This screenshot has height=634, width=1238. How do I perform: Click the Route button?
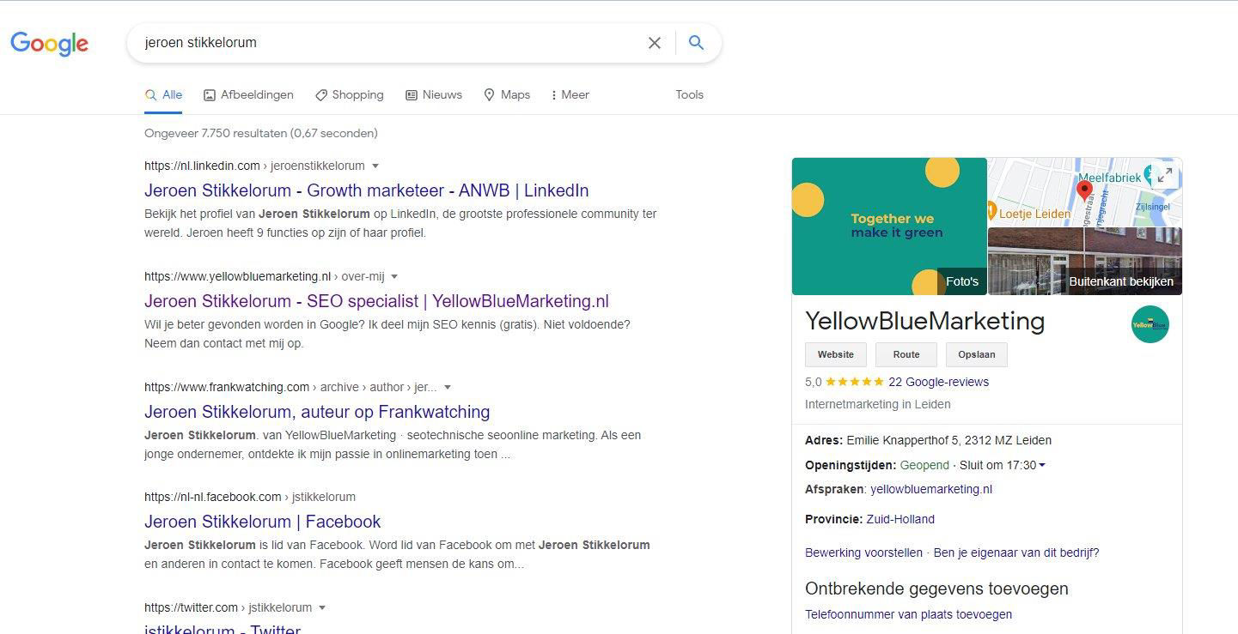[x=906, y=354]
